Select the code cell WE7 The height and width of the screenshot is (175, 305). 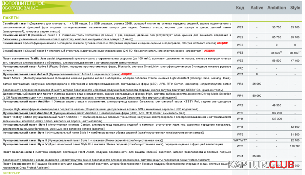tap(240, 45)
